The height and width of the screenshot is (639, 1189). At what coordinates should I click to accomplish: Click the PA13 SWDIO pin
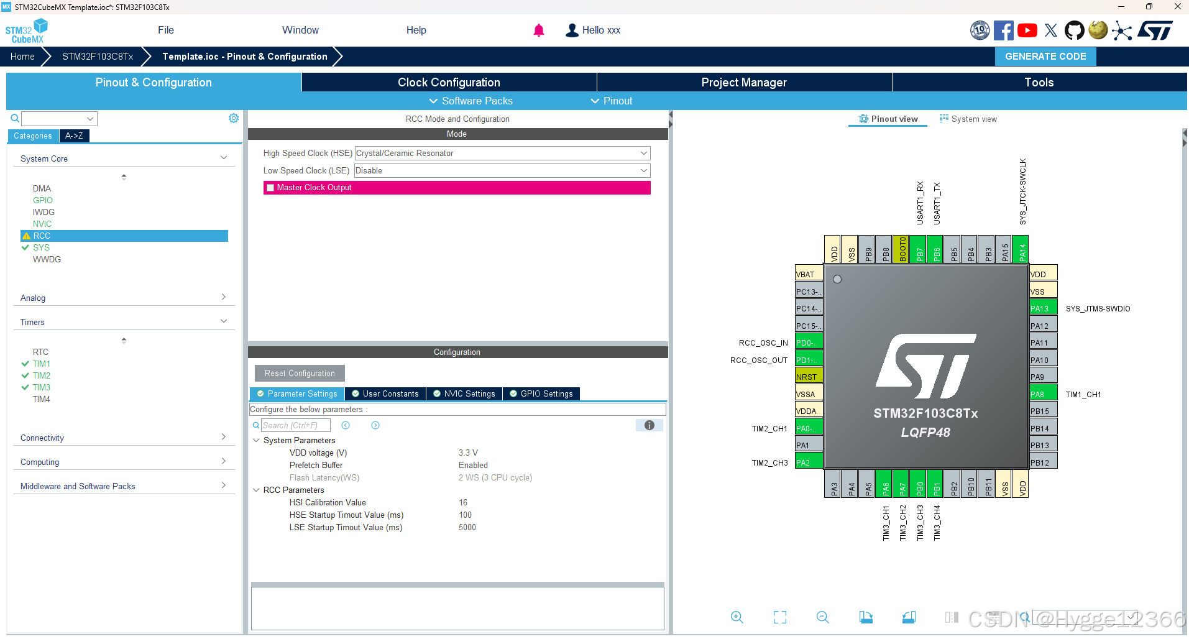click(1043, 308)
